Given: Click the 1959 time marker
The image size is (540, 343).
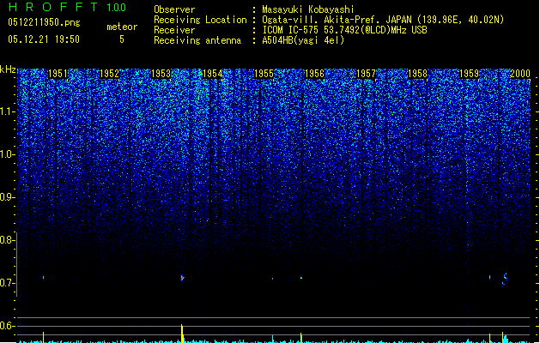Looking at the screenshot, I should (469, 74).
